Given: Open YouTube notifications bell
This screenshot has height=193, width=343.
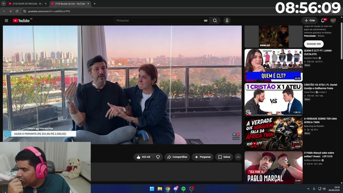Looking at the screenshot, I should tap(323, 21).
